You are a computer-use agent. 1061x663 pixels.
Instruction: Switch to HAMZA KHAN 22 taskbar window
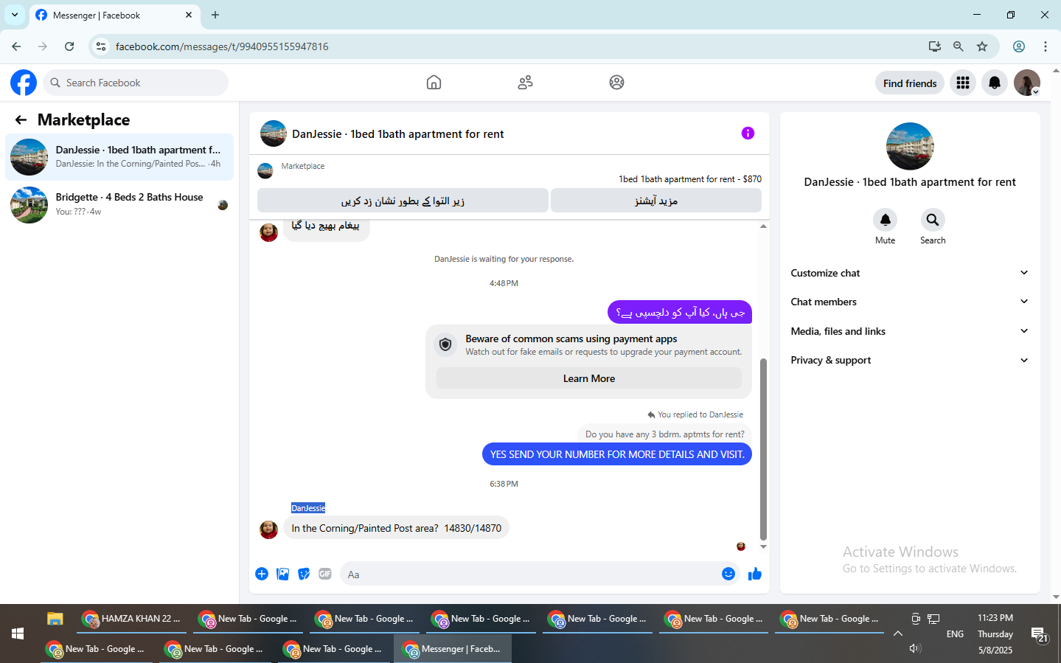pos(132,619)
